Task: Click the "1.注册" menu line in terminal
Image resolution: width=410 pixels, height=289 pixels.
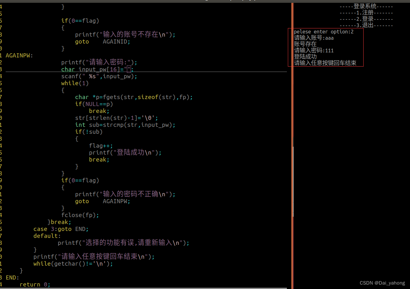Action: pyautogui.click(x=366, y=13)
